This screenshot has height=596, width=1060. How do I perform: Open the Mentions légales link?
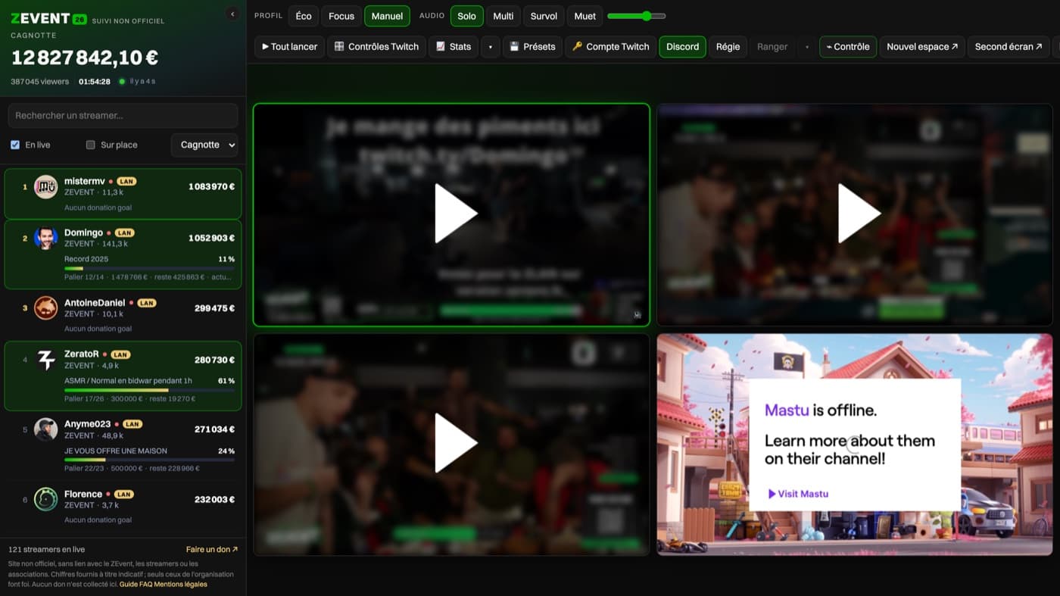tap(181, 585)
